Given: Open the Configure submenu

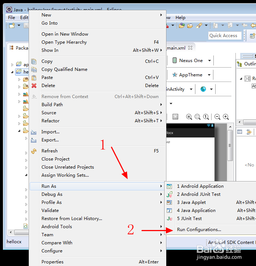Looking at the screenshot, I should [98, 251].
